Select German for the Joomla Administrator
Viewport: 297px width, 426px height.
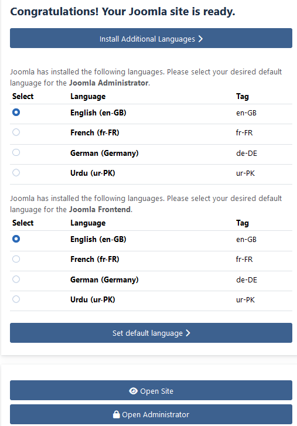pyautogui.click(x=16, y=152)
